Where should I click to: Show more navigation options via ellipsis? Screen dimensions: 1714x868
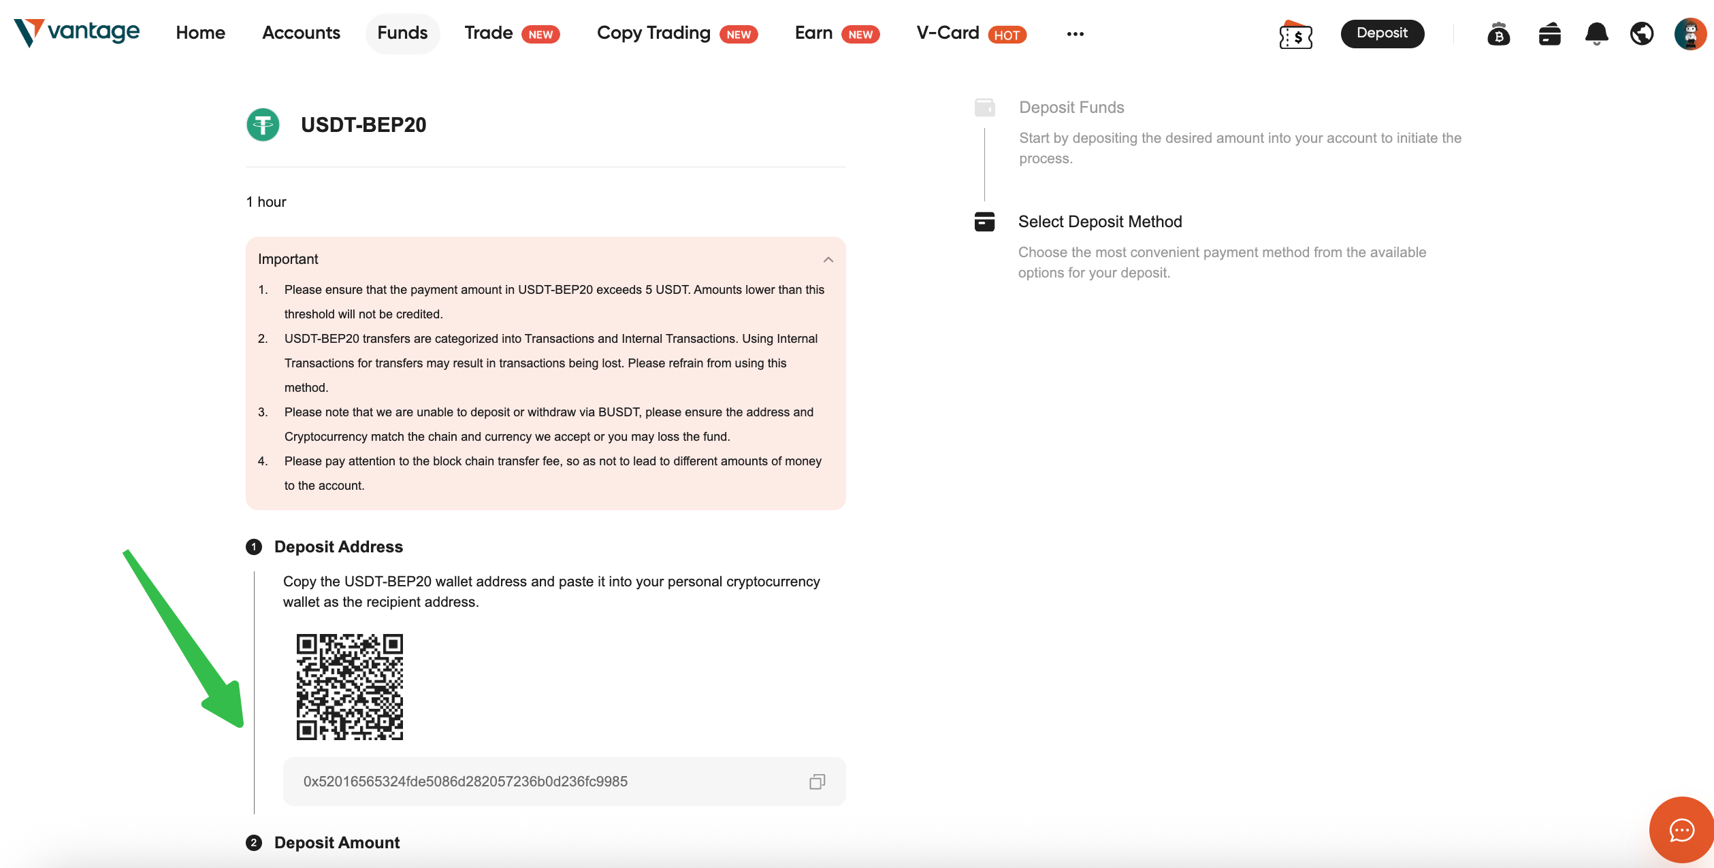(1076, 33)
